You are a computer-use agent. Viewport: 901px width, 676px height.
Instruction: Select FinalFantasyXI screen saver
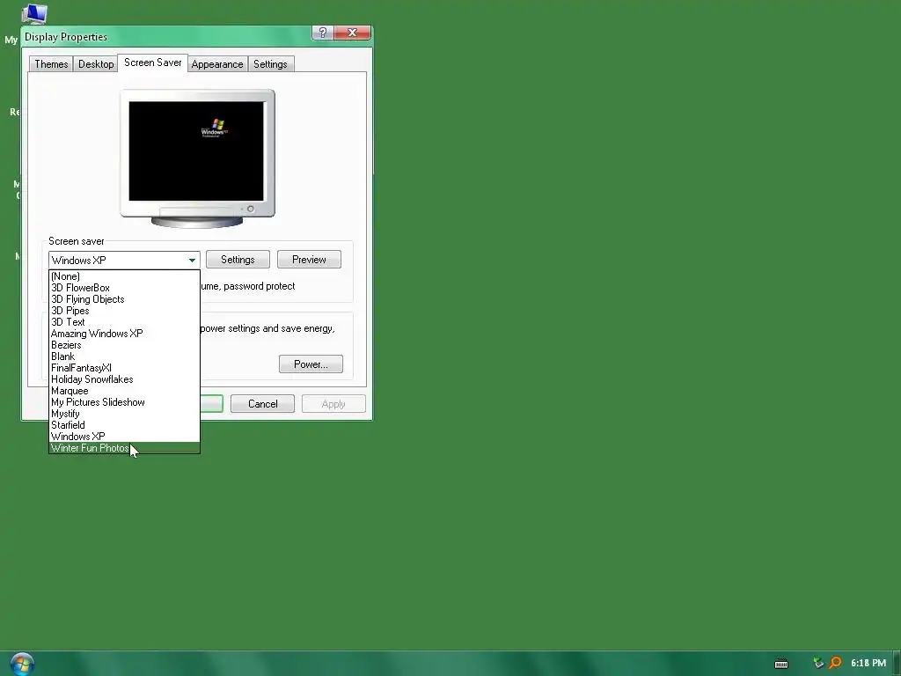tap(124, 368)
